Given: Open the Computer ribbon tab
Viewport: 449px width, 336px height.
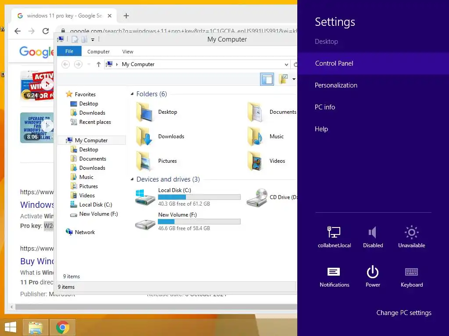Looking at the screenshot, I should click(x=98, y=52).
